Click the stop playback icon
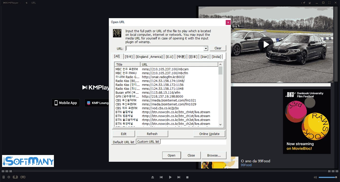The height and width of the screenshot is (182, 340). click(x=187, y=177)
